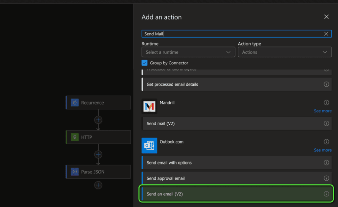
Task: Select the Recurrence trigger icon
Action: click(75, 103)
